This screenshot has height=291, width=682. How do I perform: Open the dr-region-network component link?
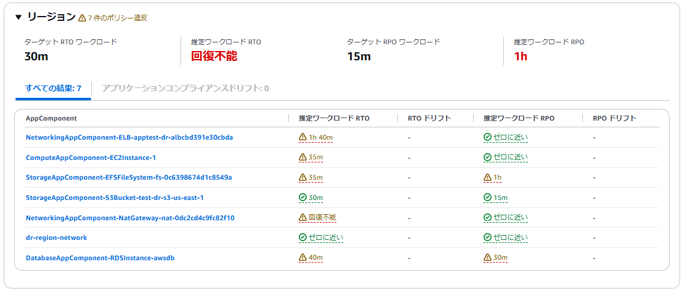pyautogui.click(x=57, y=238)
